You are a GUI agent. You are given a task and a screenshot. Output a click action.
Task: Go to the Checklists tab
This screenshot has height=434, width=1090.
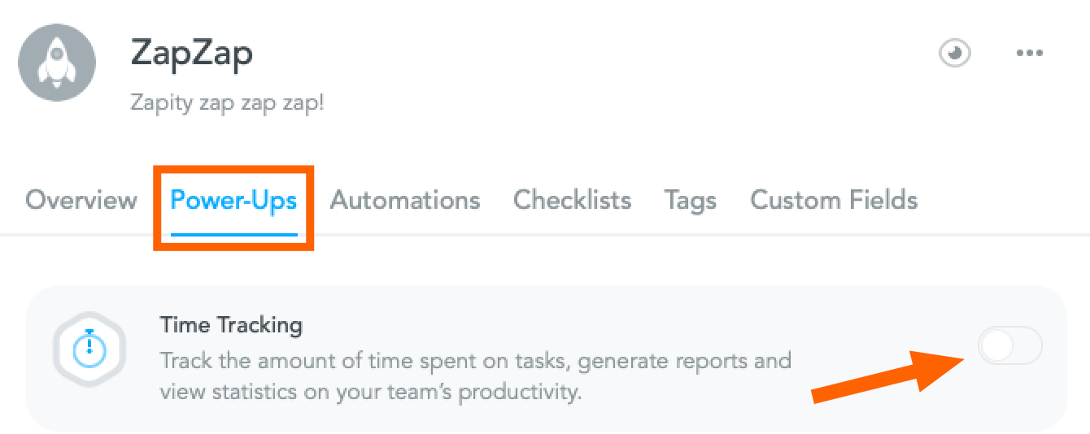[x=572, y=200]
